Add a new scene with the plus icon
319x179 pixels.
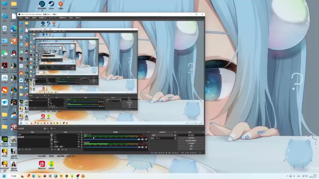coord(19,150)
